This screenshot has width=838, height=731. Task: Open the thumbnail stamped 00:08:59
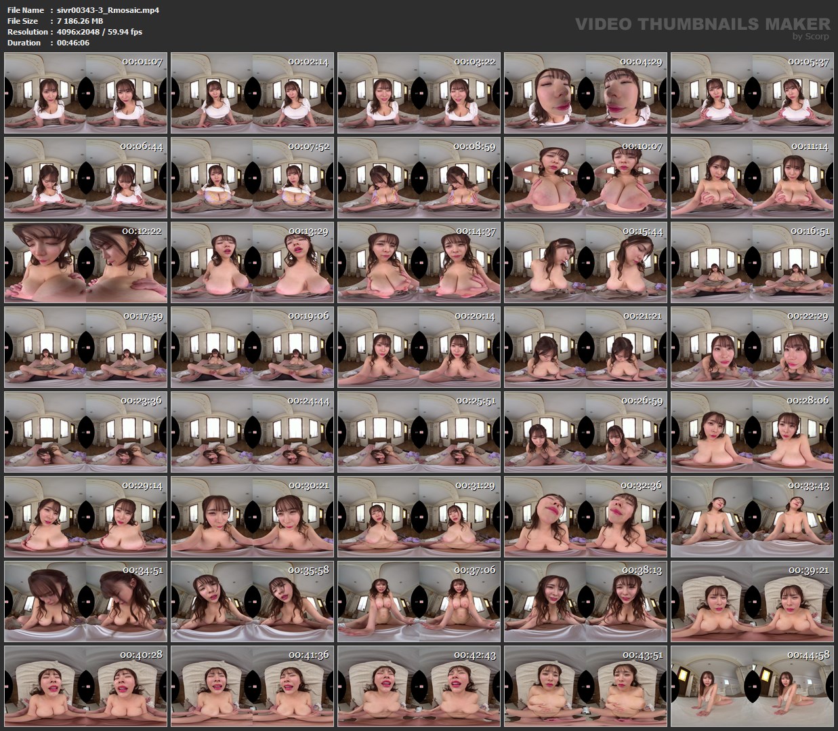click(x=419, y=178)
